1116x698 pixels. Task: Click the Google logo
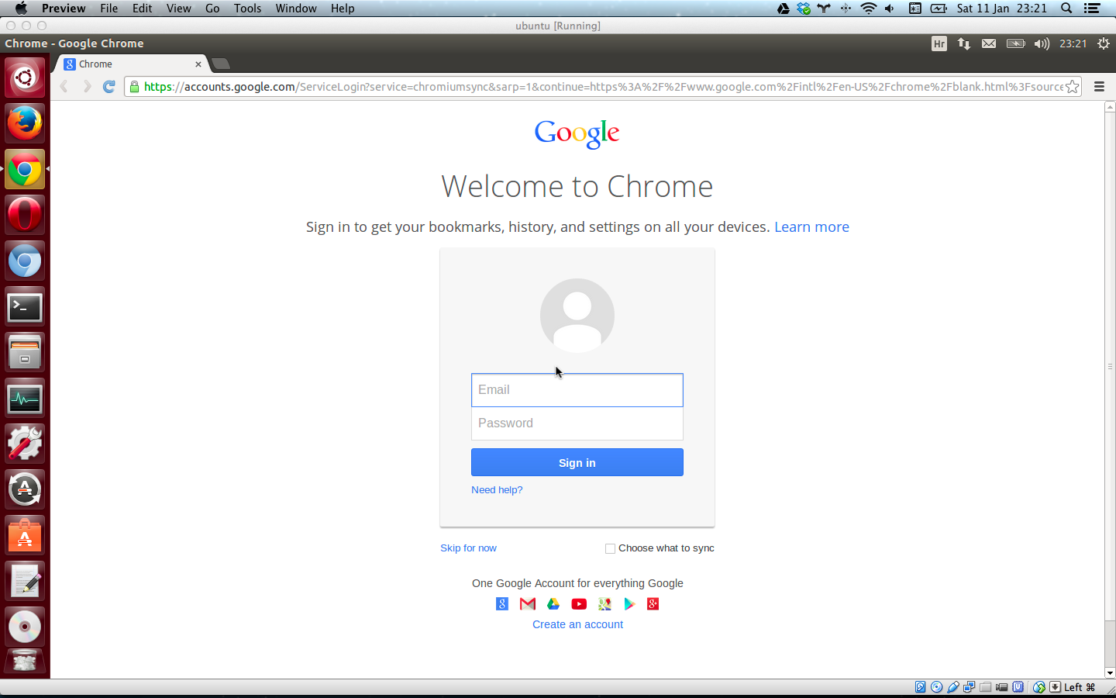pyautogui.click(x=577, y=133)
